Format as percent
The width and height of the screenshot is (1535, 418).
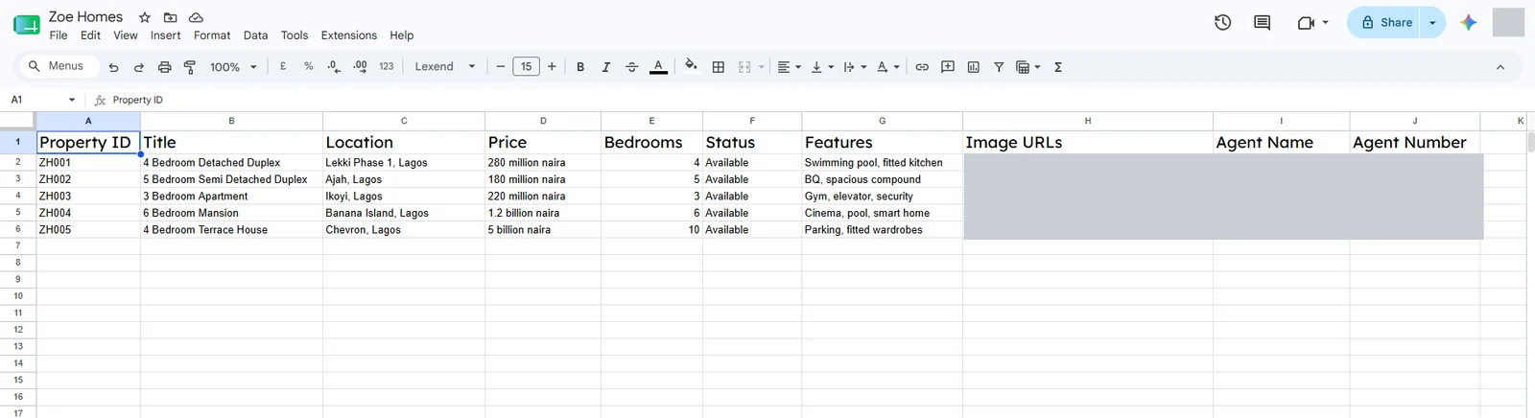[309, 67]
